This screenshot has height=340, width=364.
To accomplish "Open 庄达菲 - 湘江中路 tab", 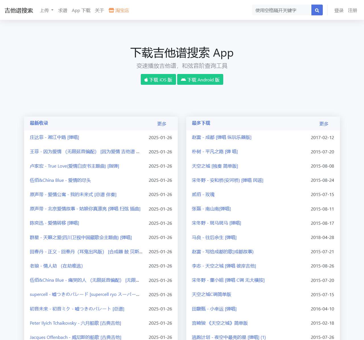I will (x=54, y=137).
